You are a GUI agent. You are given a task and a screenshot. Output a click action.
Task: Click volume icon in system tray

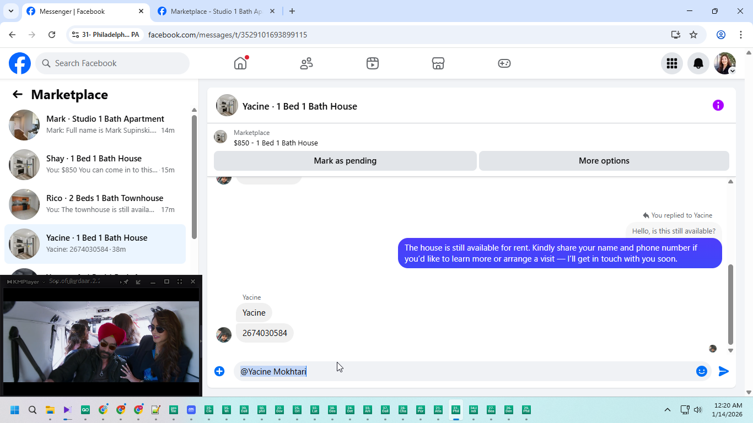tap(698, 410)
